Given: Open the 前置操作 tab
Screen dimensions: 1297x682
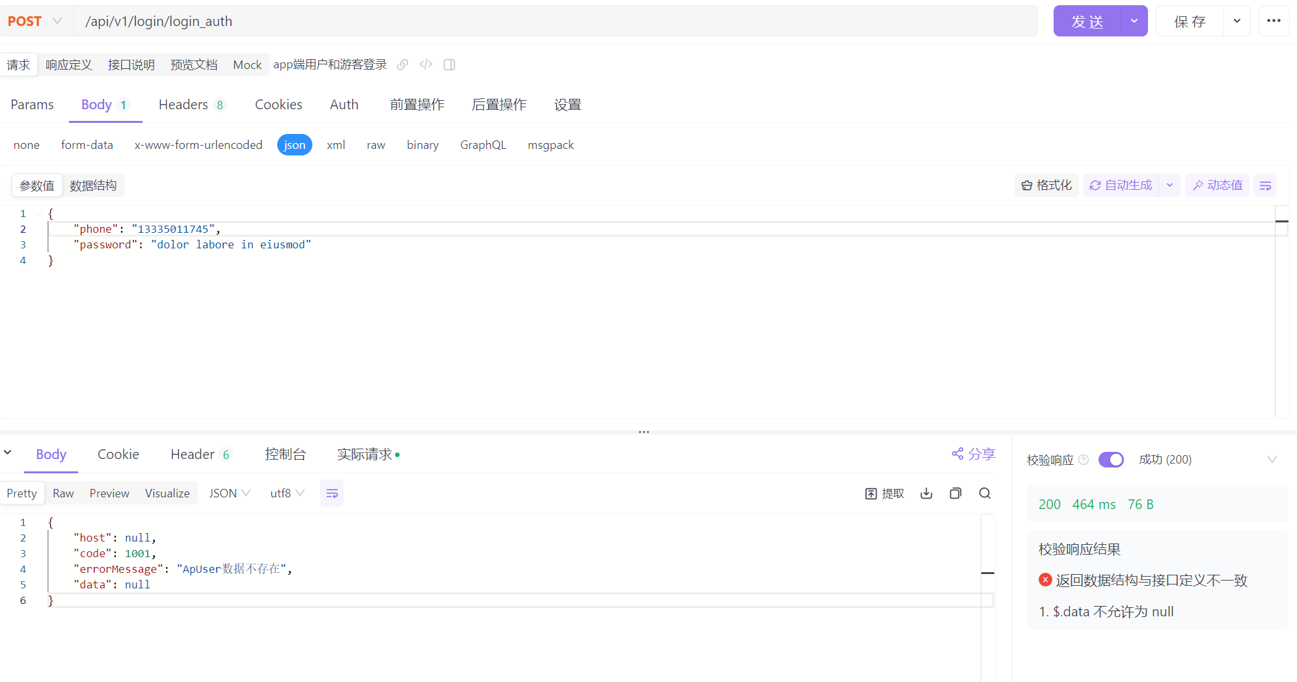Looking at the screenshot, I should [x=417, y=105].
